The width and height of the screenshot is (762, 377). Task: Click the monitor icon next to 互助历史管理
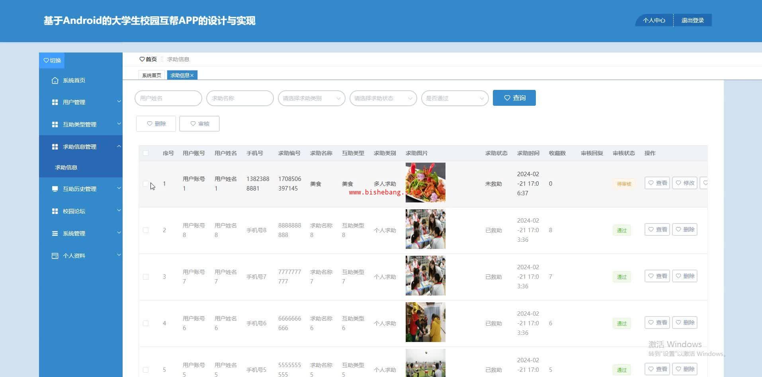[55, 189]
